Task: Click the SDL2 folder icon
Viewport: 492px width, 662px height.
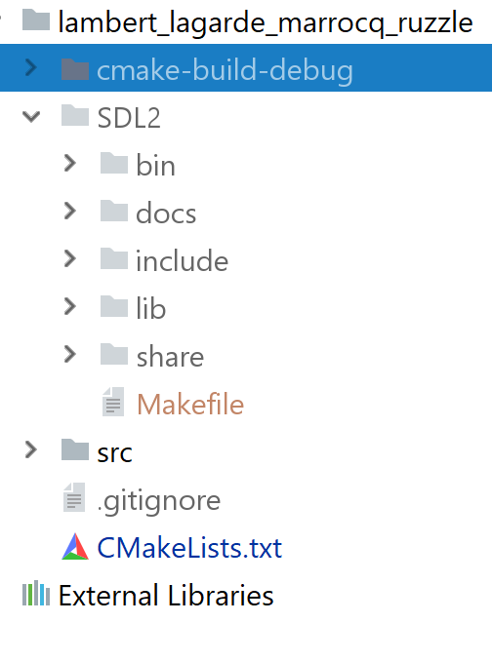Action: (x=75, y=115)
